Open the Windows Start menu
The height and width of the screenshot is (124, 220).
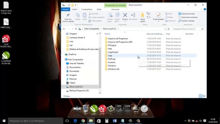coord(4,121)
